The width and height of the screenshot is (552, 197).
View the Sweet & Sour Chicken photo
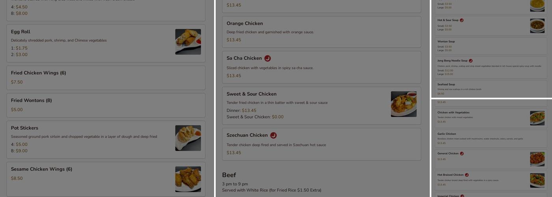[403, 104]
